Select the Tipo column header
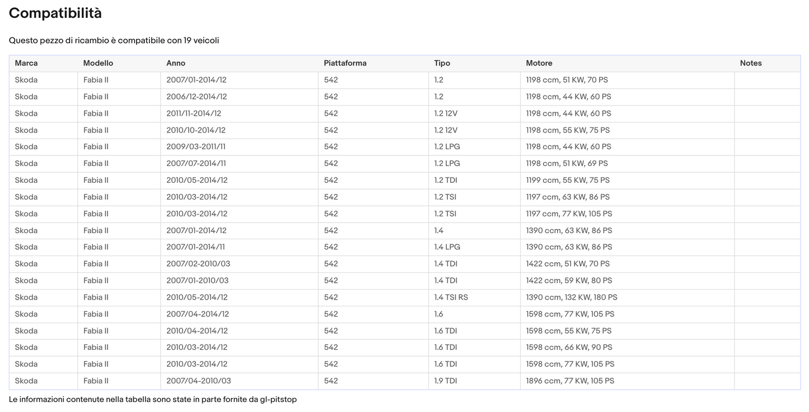The image size is (809, 412). [442, 63]
